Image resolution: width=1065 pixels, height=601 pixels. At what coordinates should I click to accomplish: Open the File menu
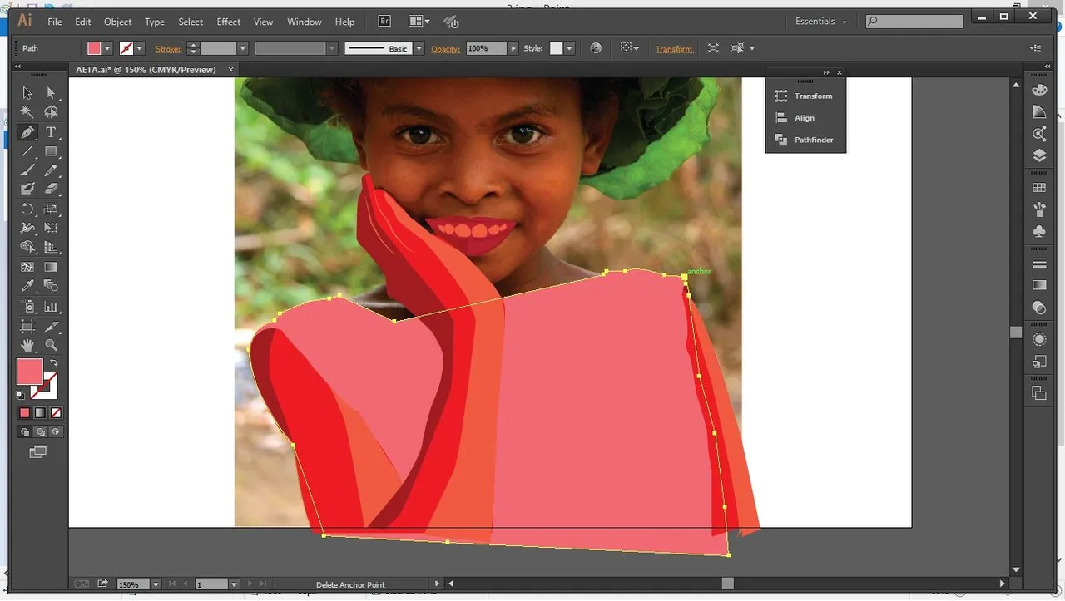pos(55,22)
